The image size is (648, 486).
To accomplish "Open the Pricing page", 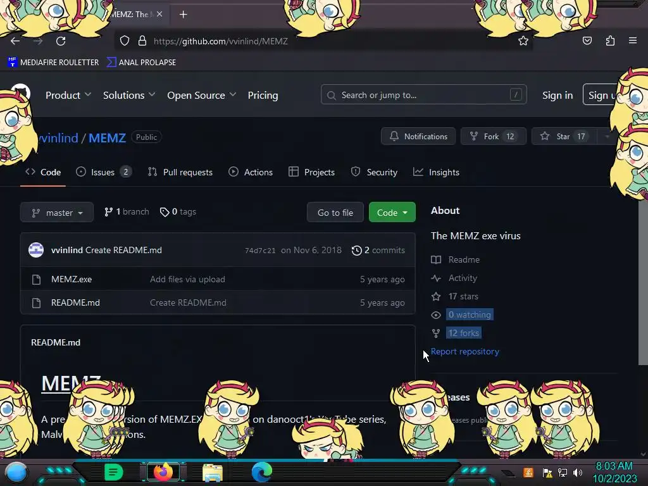I will click(x=263, y=96).
